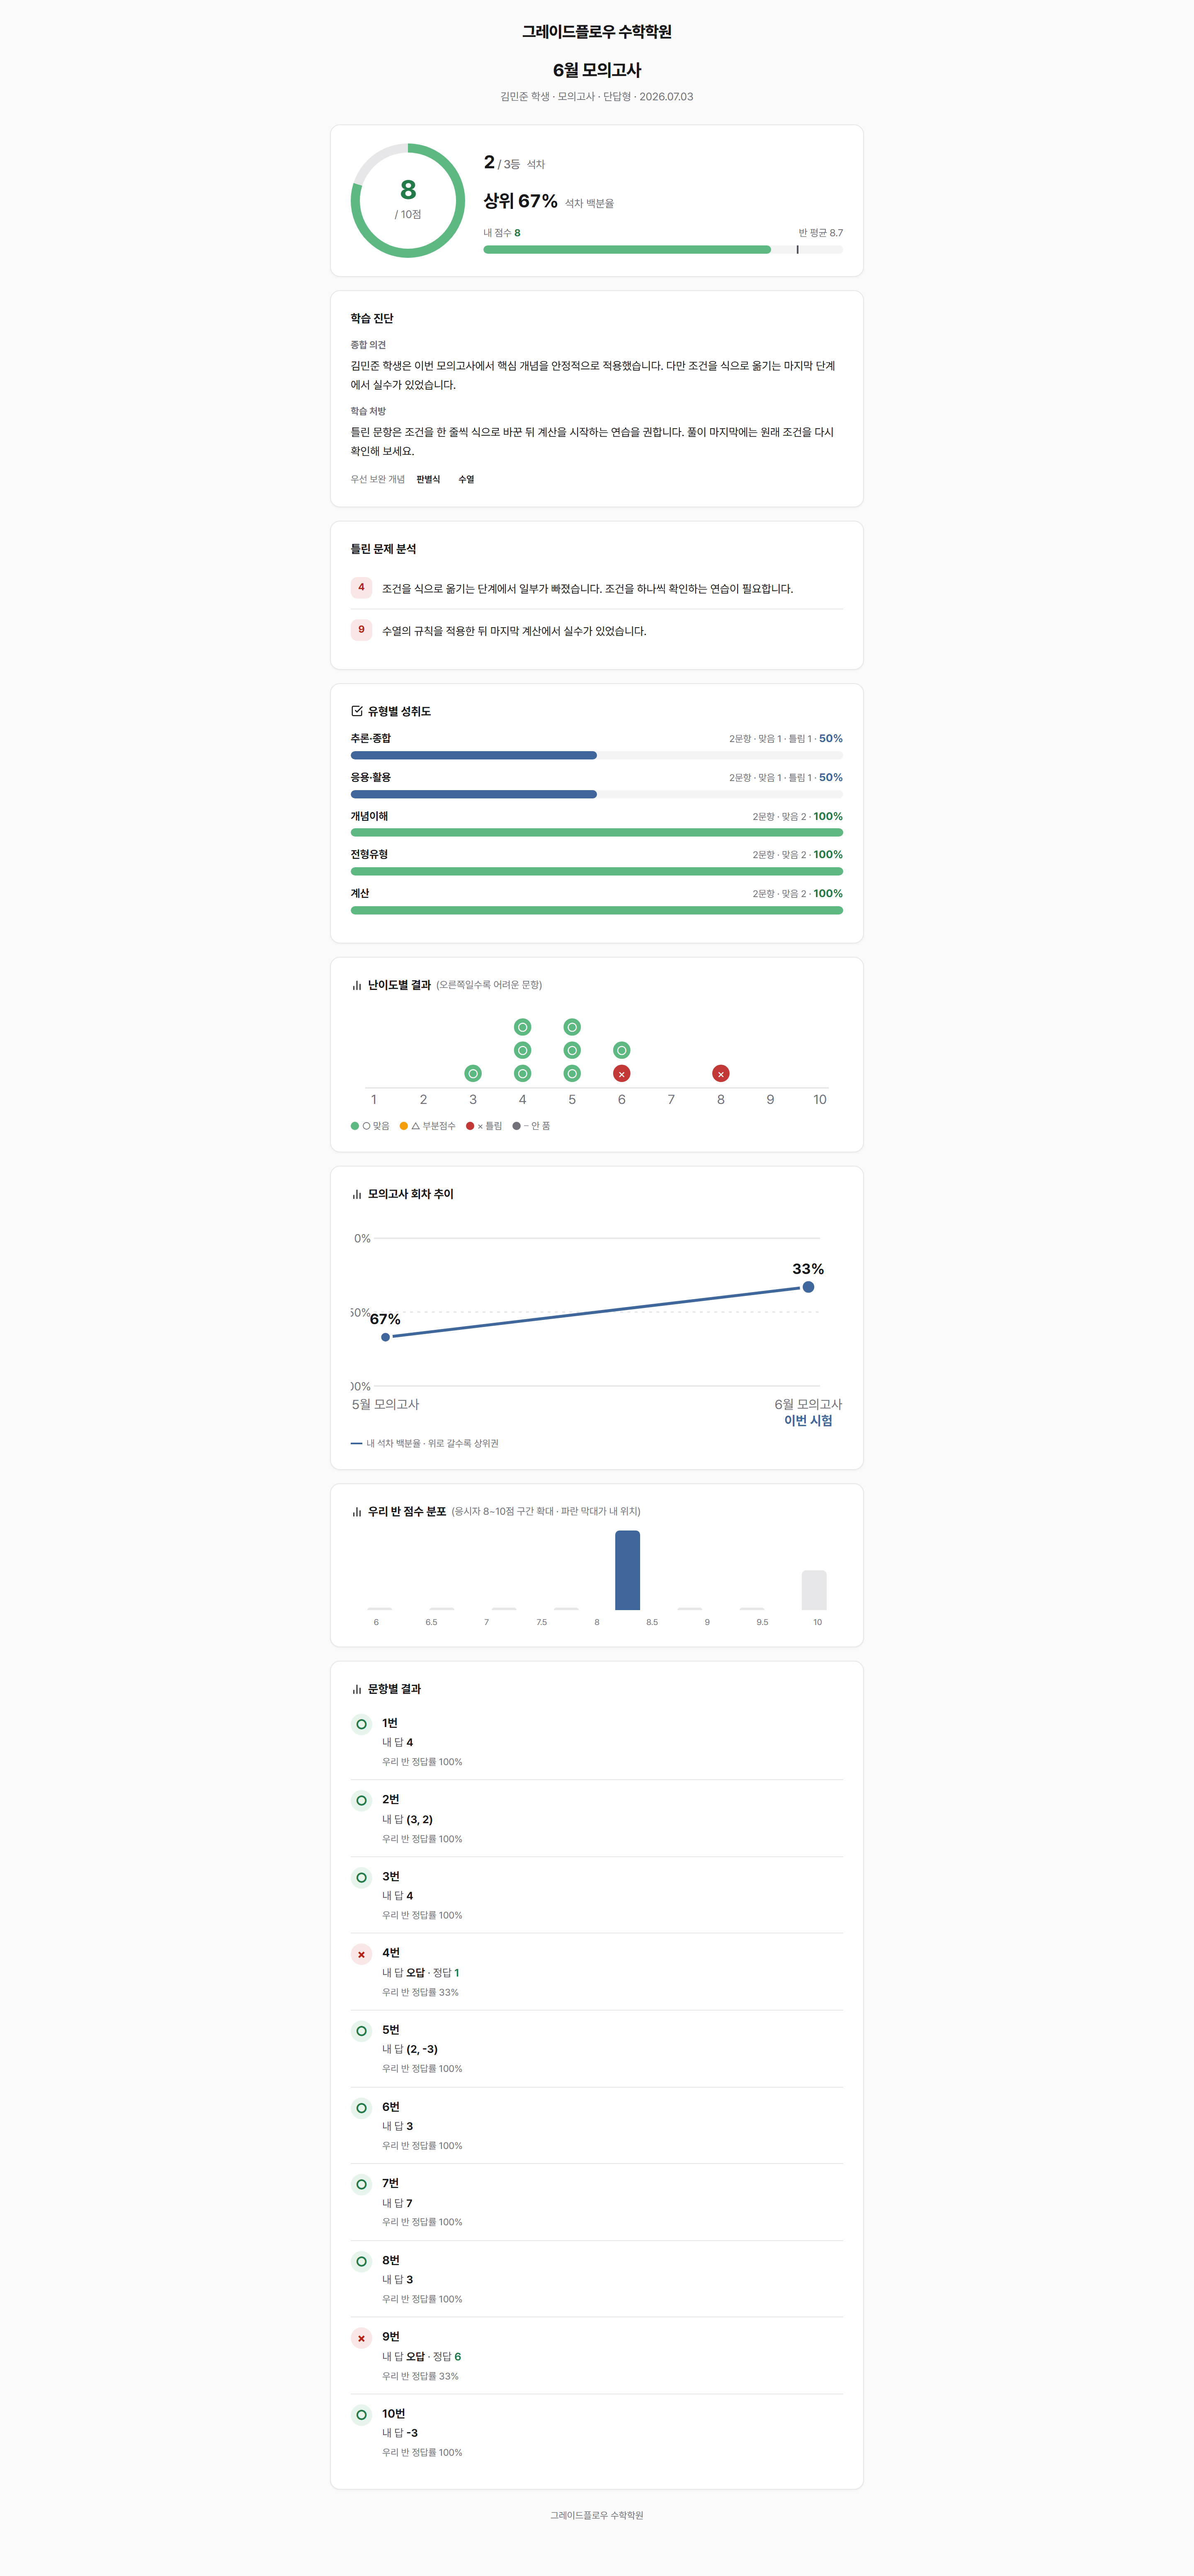The image size is (1194, 2576).
Task: Click the red 틀림 legend dot
Action: coord(470,1126)
